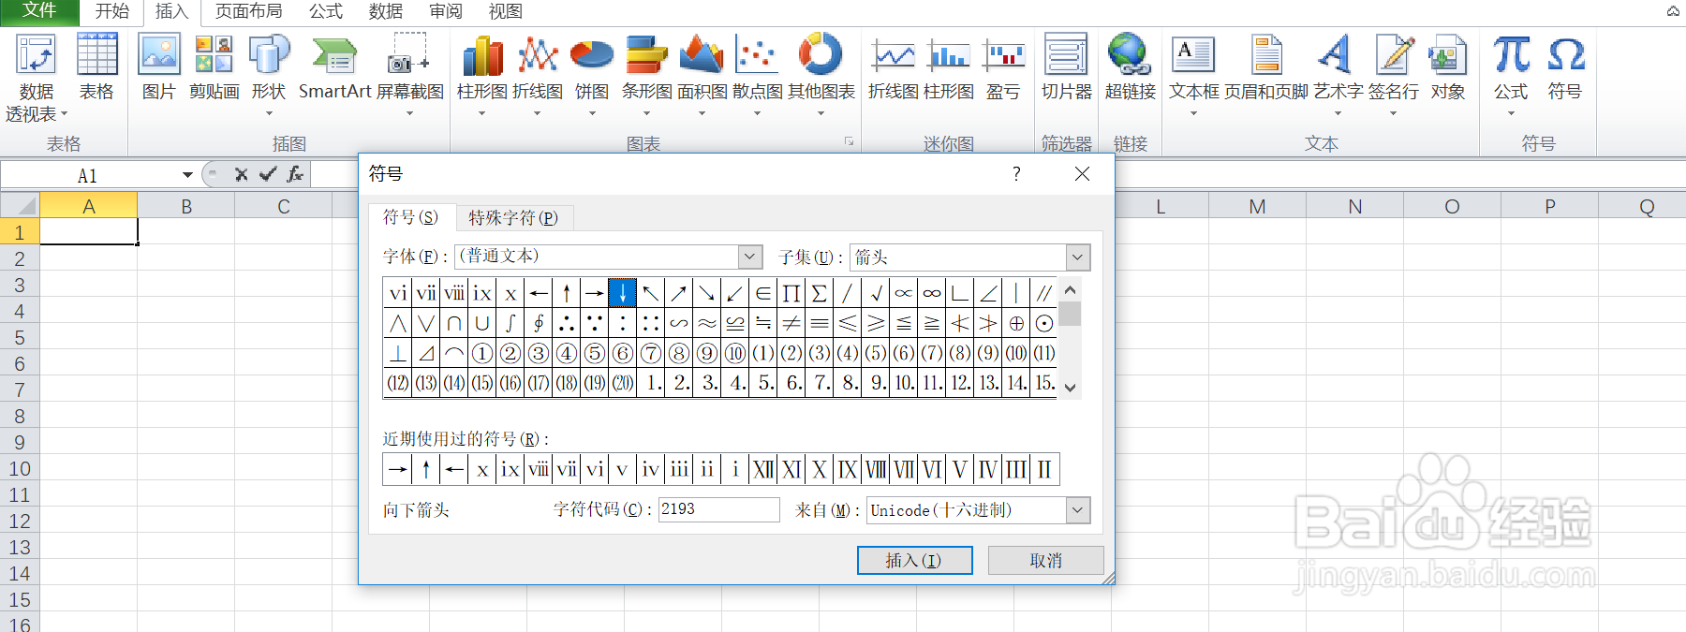
Task: Open the Insert Function fx button
Action: click(x=295, y=174)
